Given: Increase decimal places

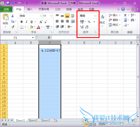Looking at the screenshot, I should tap(82, 27).
